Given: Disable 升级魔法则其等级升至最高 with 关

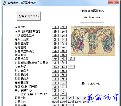Looking at the screenshot, I should [63, 63].
